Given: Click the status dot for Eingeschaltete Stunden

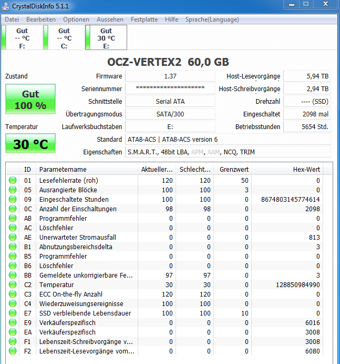Looking at the screenshot, I should (13, 200).
